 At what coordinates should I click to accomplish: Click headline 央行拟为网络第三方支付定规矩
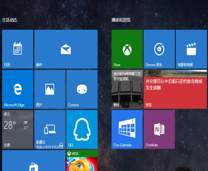click(127, 76)
